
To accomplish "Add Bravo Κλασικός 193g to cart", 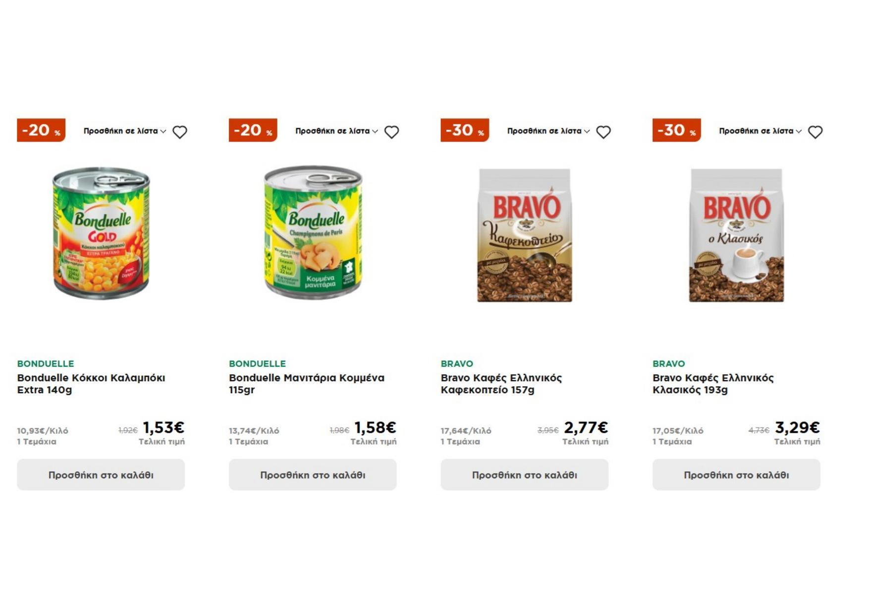I will pyautogui.click(x=736, y=475).
